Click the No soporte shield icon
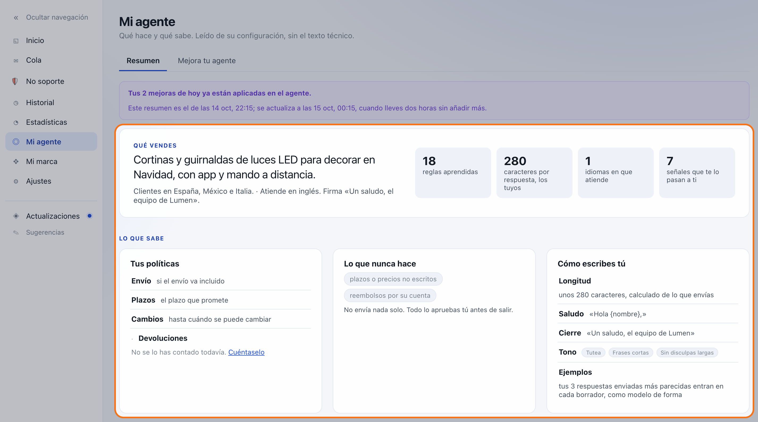This screenshot has height=422, width=758. click(x=15, y=81)
